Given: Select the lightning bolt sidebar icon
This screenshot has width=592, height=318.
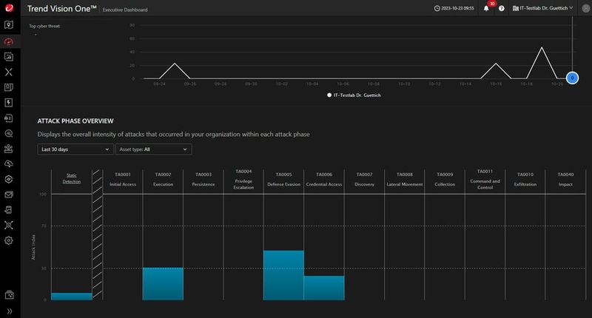Looking at the screenshot, I should click(9, 102).
